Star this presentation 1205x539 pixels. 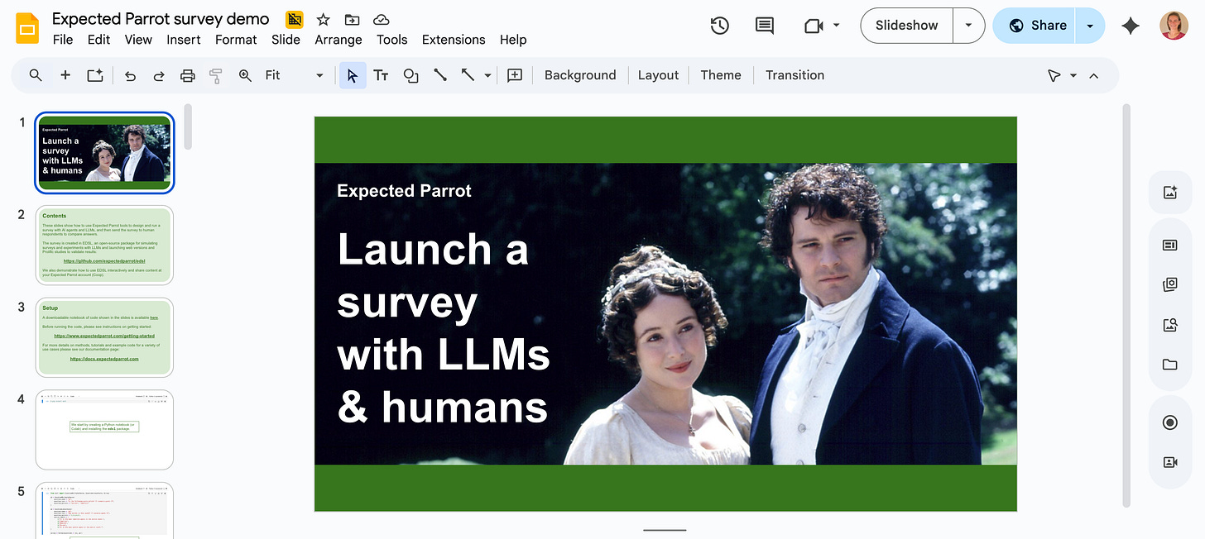324,19
